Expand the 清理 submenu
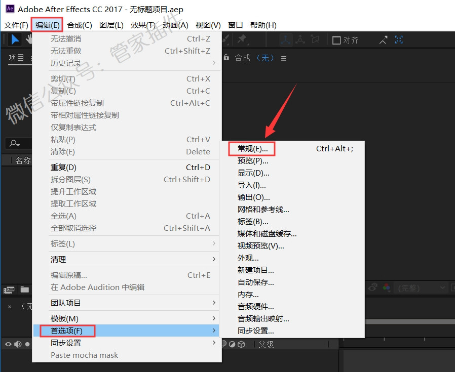 tap(127, 259)
